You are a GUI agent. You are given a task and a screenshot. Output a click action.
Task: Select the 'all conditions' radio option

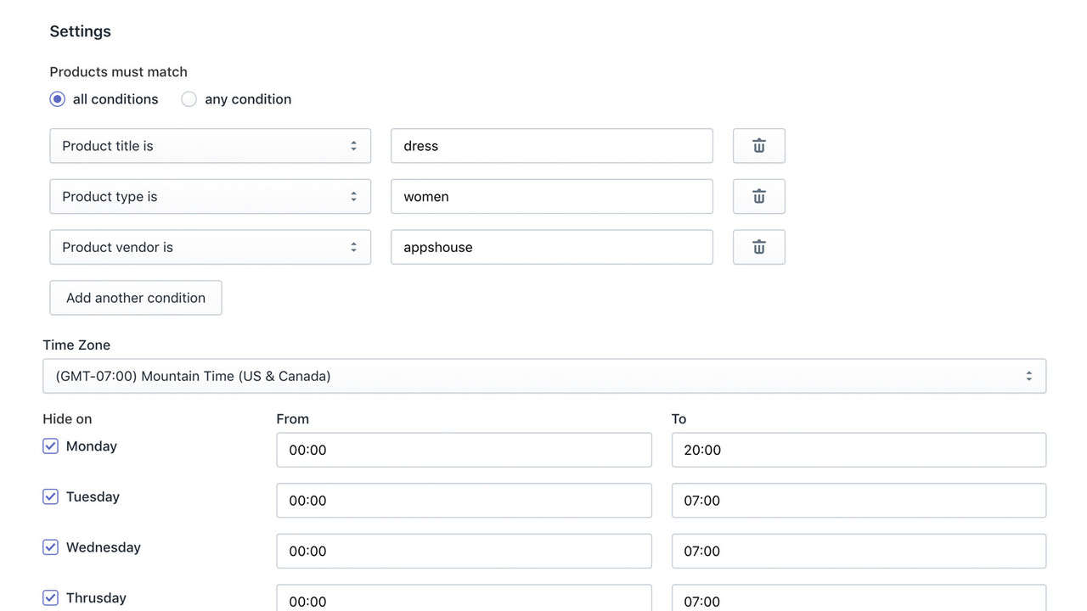58,99
